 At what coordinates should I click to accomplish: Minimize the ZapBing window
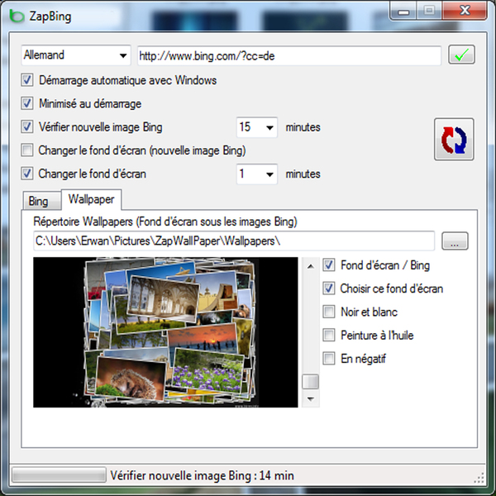[403, 12]
